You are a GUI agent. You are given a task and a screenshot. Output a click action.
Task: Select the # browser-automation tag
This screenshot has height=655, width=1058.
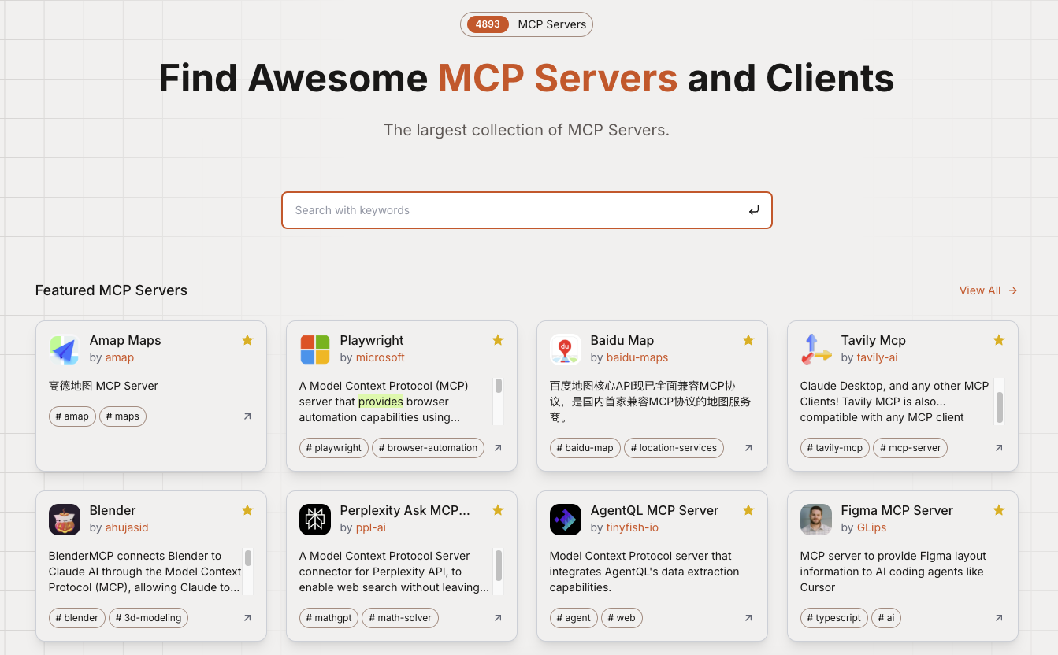click(x=429, y=448)
